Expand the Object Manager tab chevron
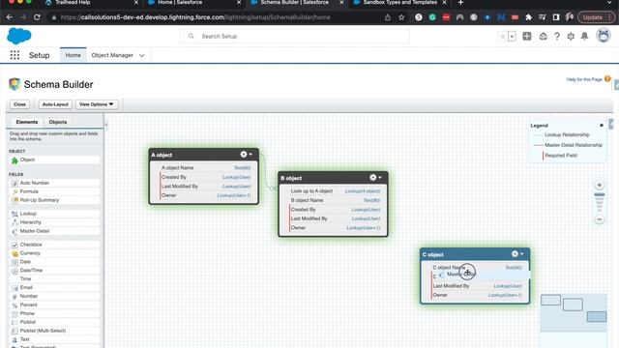Screen dimensions: 619x348 tap(142, 56)
